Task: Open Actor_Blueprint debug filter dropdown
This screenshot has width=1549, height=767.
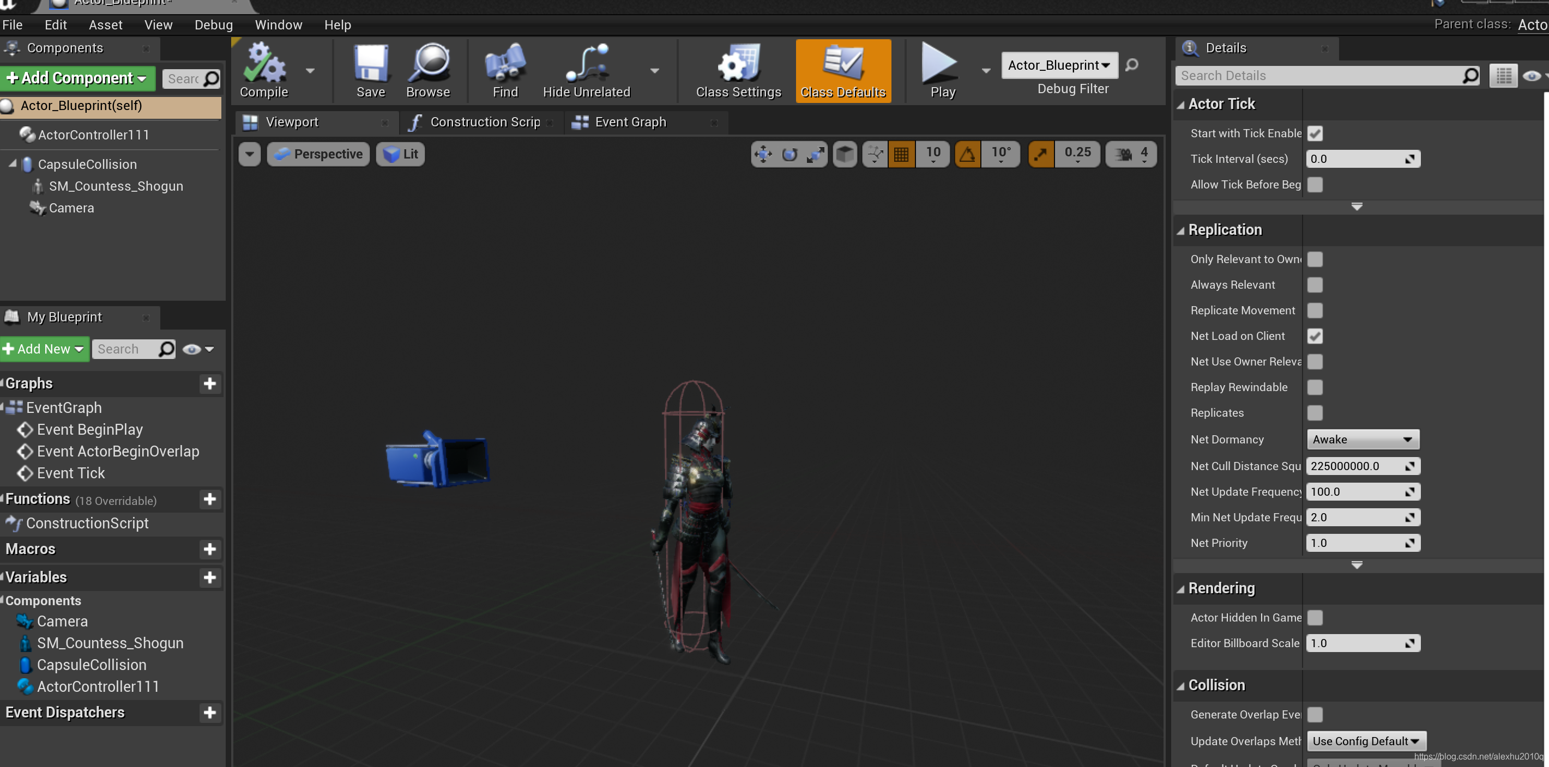Action: (x=1059, y=65)
